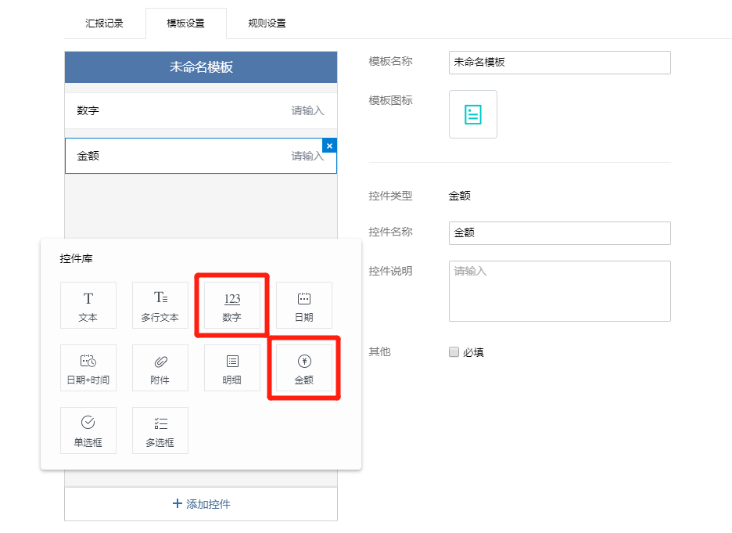Add the 附件 attachment control
The image size is (732, 533).
(x=160, y=368)
